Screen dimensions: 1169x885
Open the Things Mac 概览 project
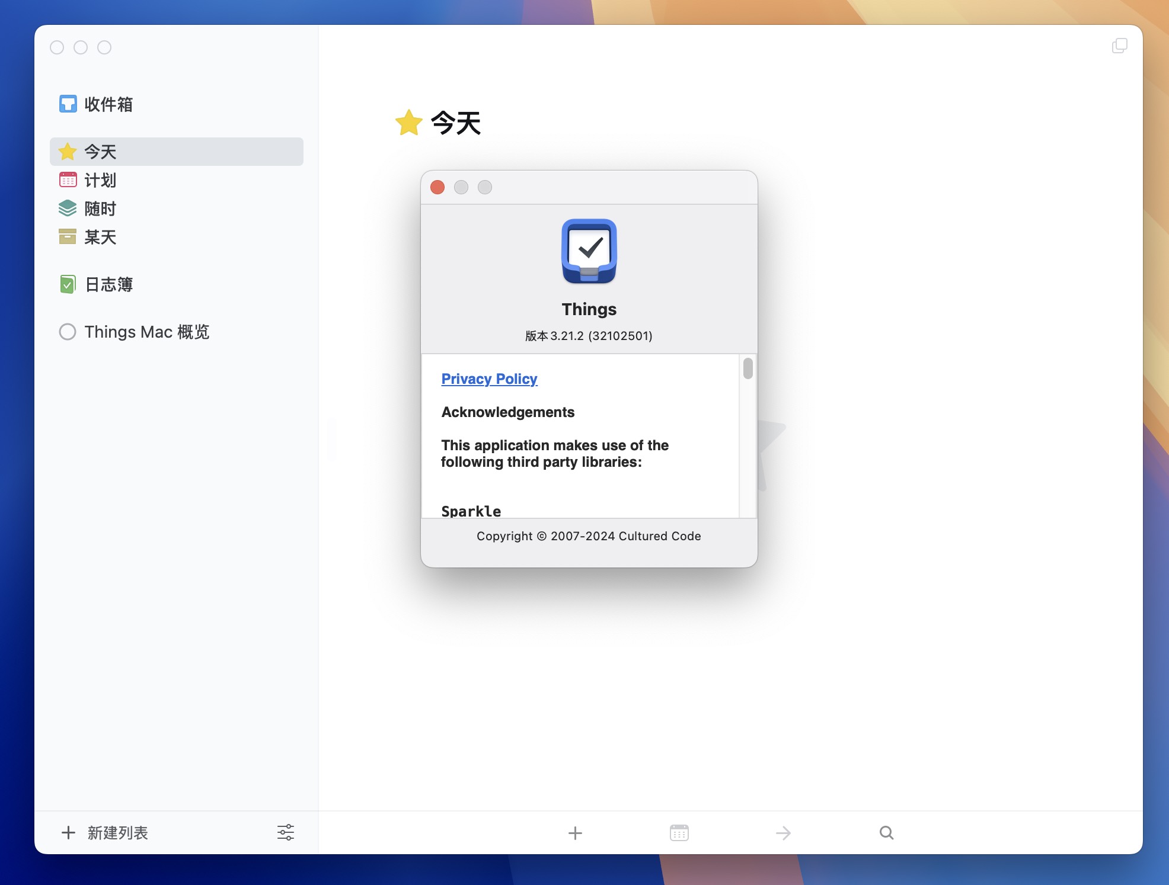(177, 332)
